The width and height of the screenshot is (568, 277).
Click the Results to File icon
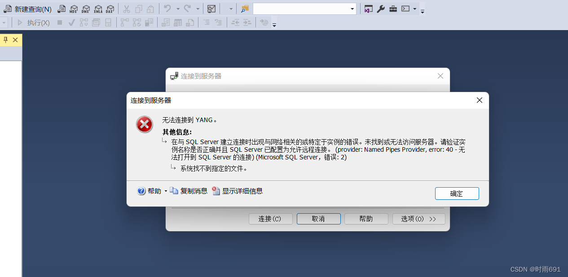coord(190,22)
